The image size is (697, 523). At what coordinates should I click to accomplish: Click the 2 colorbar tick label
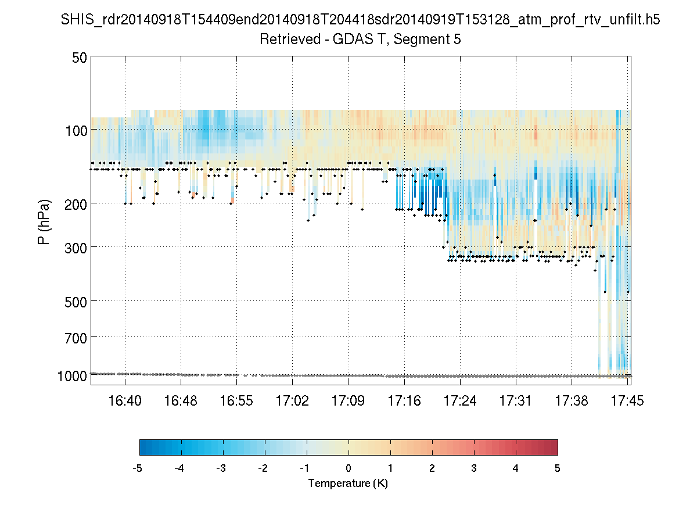point(432,468)
